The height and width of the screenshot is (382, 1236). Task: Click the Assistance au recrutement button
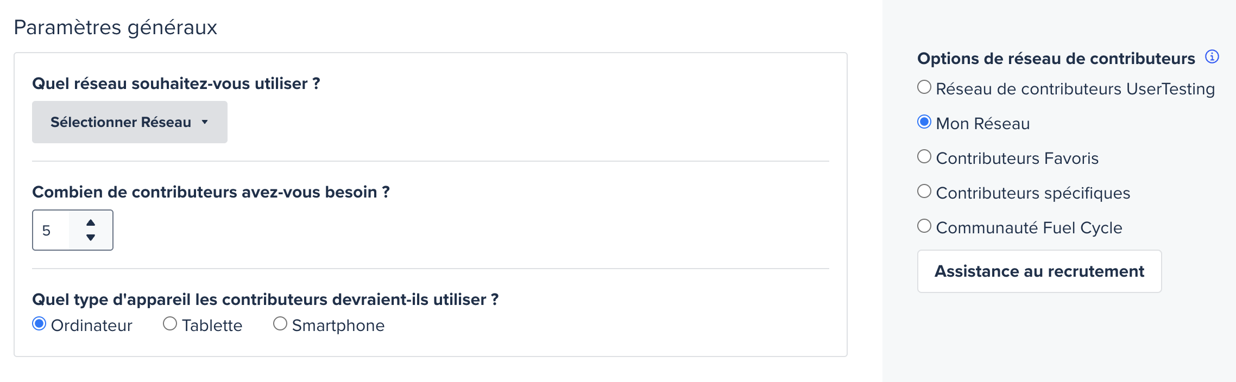1039,271
